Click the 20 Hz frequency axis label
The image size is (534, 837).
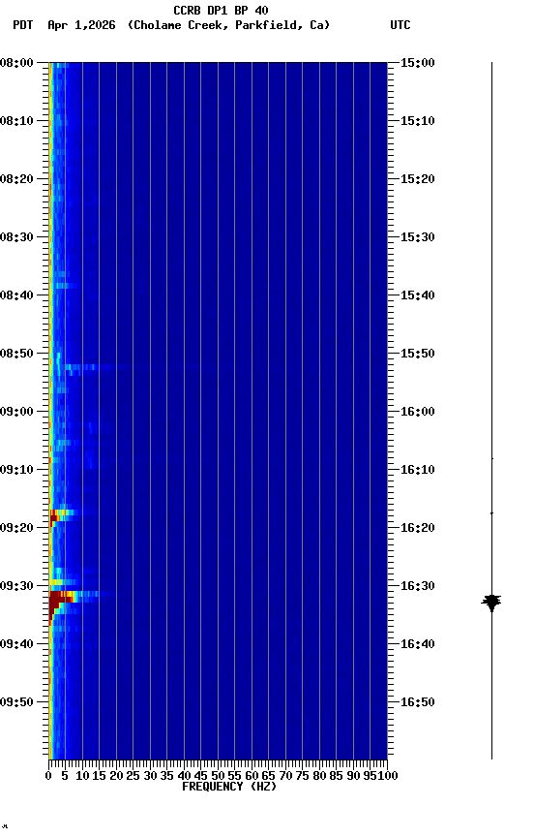point(116,776)
